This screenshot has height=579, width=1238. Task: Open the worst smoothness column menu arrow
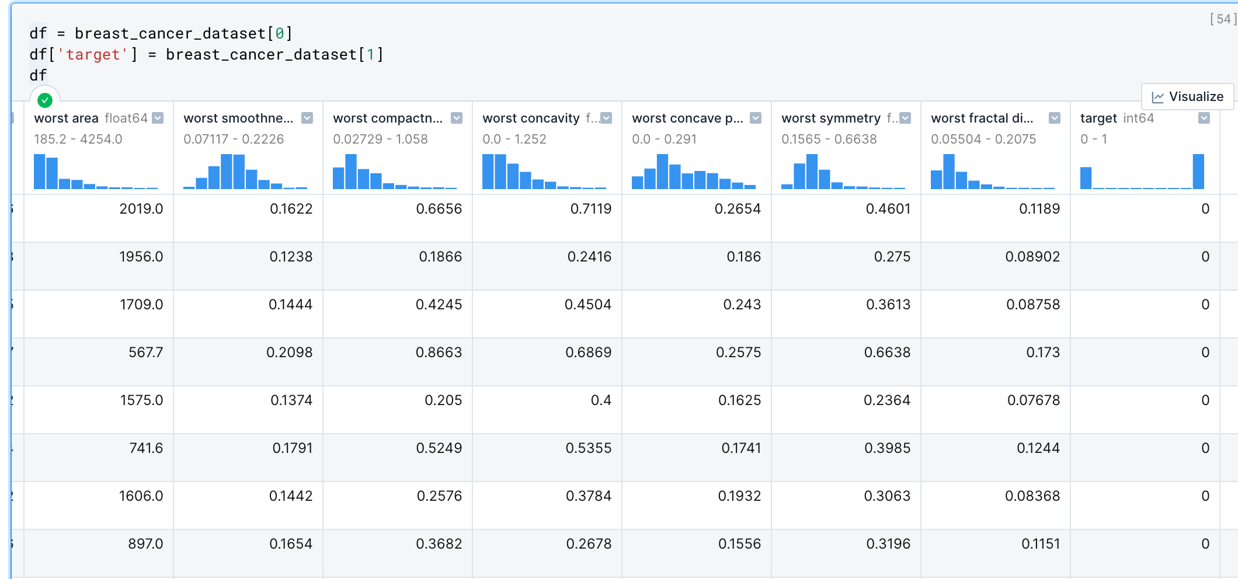[x=307, y=118]
